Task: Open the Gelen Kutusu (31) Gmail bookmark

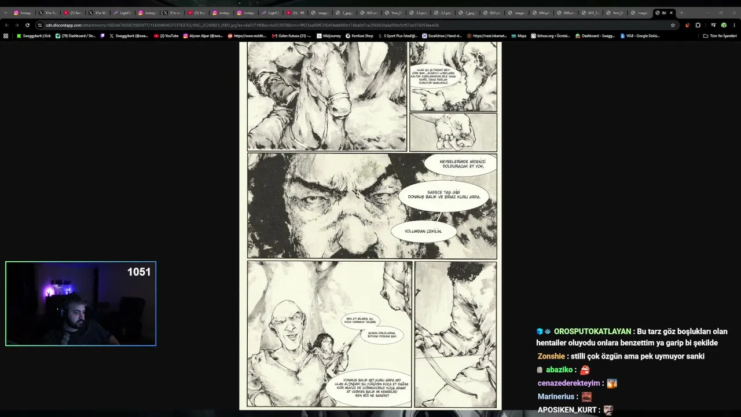Action: point(291,36)
